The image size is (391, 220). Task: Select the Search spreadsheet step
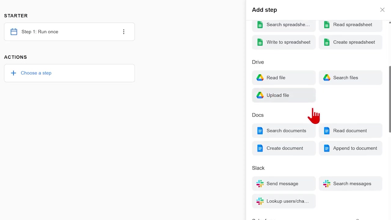[284, 25]
